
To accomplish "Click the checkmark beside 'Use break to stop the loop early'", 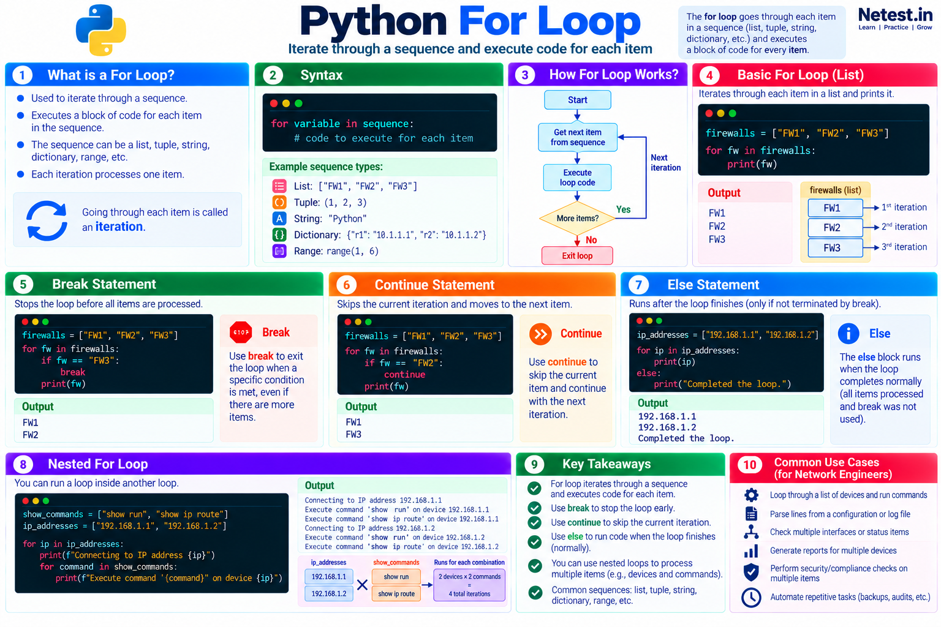I will click(535, 508).
